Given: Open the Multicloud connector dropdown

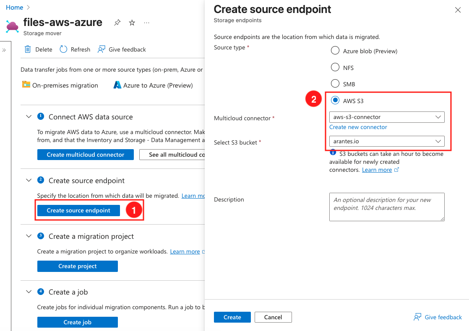Looking at the screenshot, I should coord(386,117).
